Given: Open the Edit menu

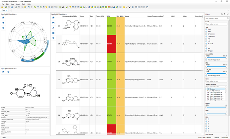Looking at the screenshot, I should [7, 4].
